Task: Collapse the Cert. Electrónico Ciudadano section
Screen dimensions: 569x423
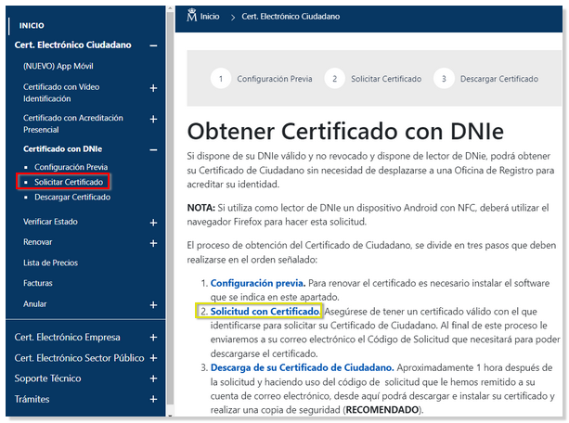Action: point(153,45)
